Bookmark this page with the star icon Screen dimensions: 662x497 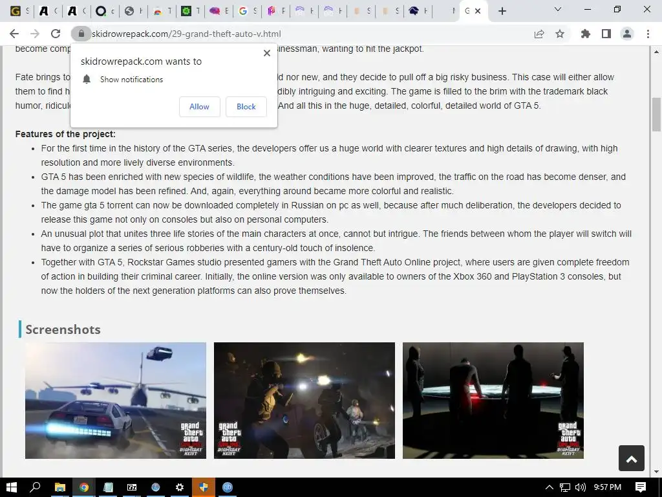point(560,34)
